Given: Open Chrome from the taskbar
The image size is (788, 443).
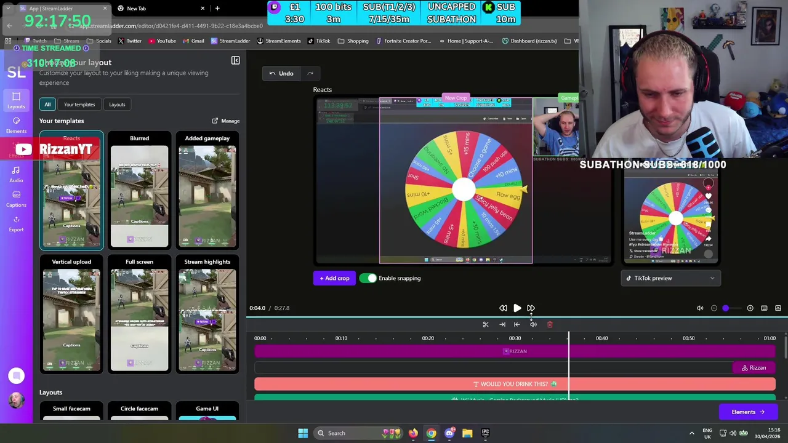Looking at the screenshot, I should coord(431,433).
